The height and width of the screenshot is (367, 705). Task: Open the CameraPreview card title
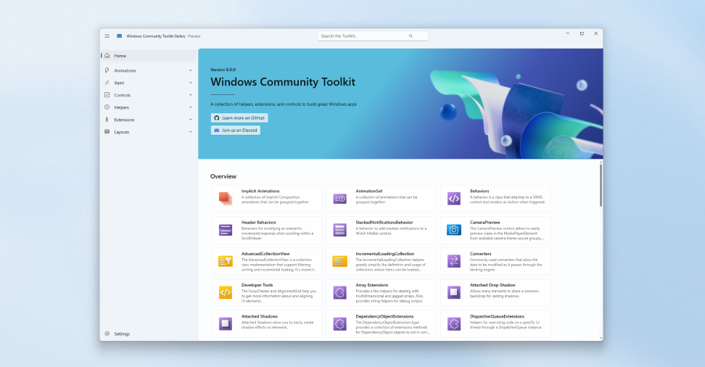pos(485,222)
